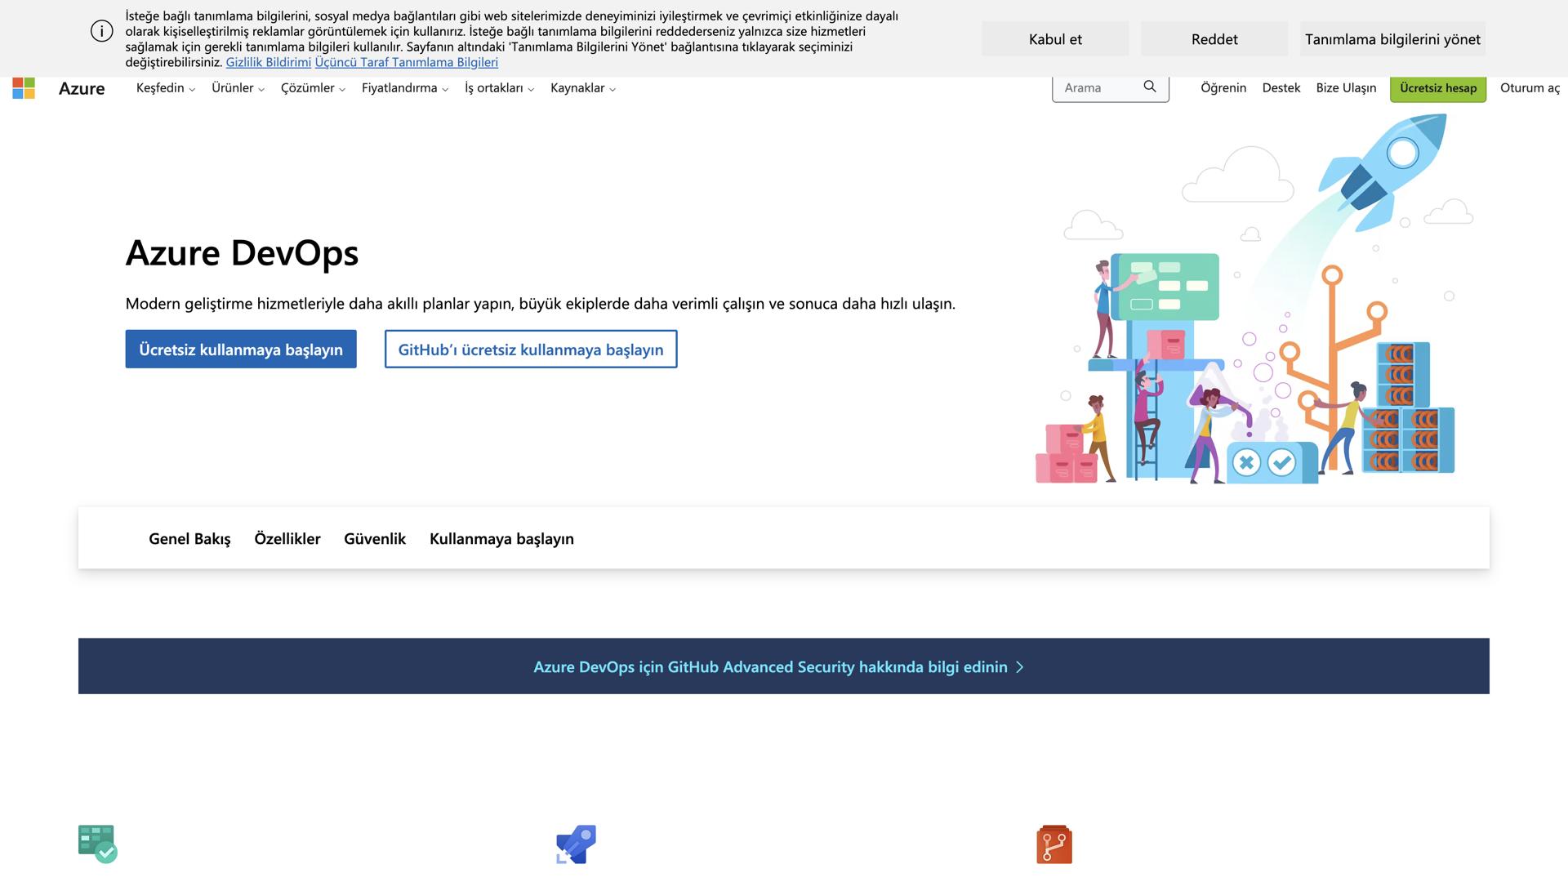
Task: Open the Güvenlik section tab
Action: click(x=375, y=539)
